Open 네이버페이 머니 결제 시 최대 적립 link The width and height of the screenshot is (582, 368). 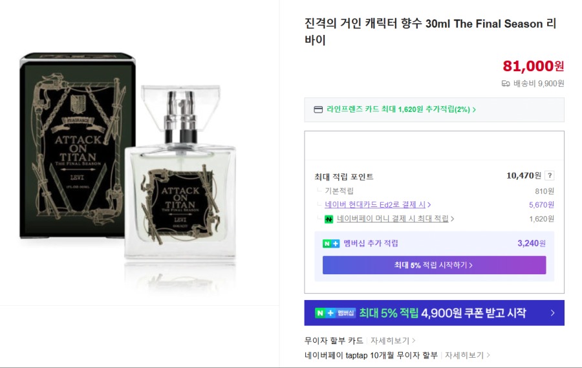(393, 219)
